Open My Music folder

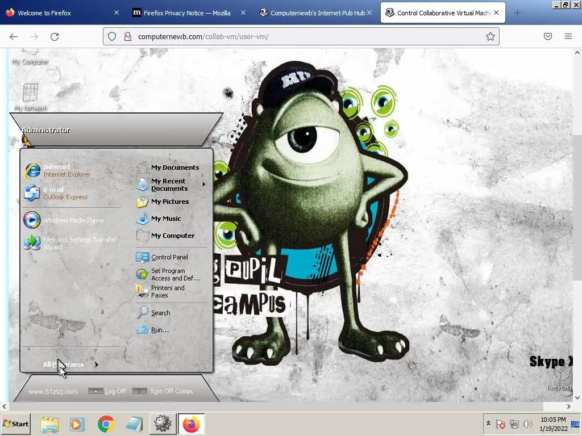[x=159, y=219]
